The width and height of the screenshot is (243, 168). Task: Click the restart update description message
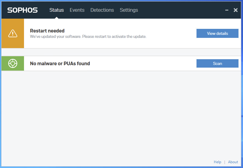coord(88,36)
